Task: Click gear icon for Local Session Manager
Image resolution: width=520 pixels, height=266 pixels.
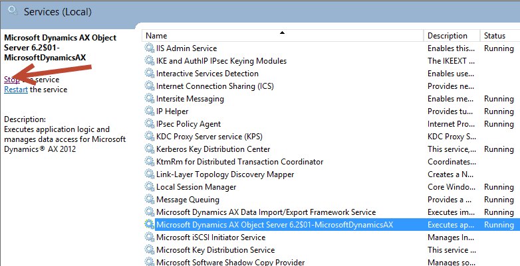Action: 149,186
